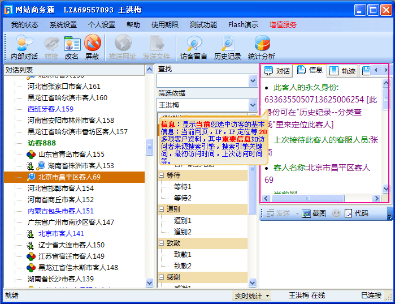Open the 系统设置 menu
Screen dimensions: 395x304
click(x=63, y=25)
